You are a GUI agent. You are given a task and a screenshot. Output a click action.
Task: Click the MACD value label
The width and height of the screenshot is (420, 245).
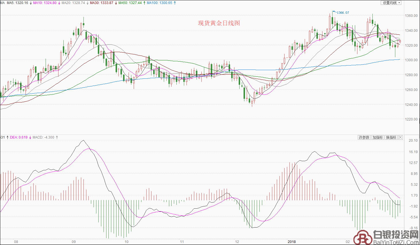point(43,137)
